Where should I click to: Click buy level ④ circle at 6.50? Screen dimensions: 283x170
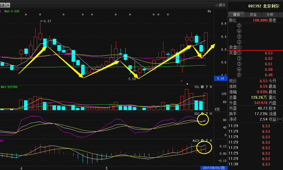[239, 69]
